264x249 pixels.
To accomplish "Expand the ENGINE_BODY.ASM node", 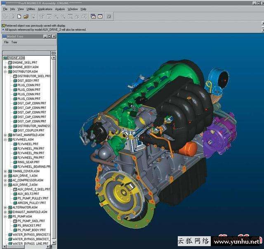I will pos(5,67).
